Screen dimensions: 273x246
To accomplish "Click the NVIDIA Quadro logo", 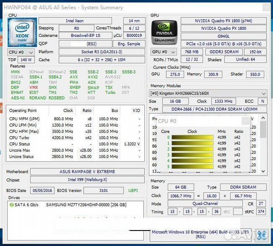I will 164,32.
